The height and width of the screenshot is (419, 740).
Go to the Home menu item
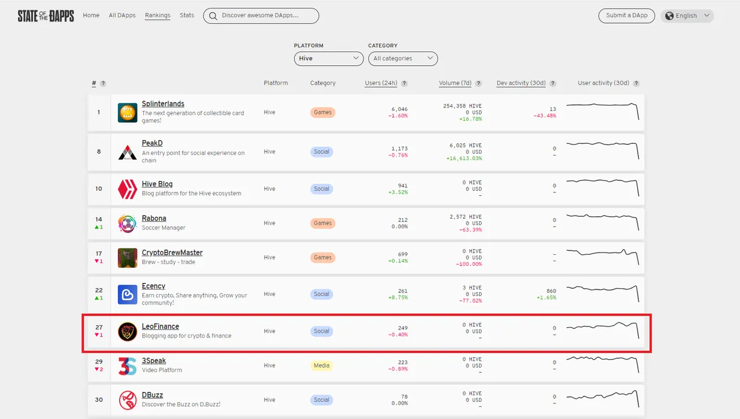(x=91, y=16)
